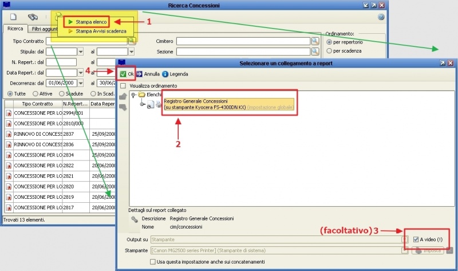Click the PDF icon of row 2837
458x271 pixels.
[9, 134]
